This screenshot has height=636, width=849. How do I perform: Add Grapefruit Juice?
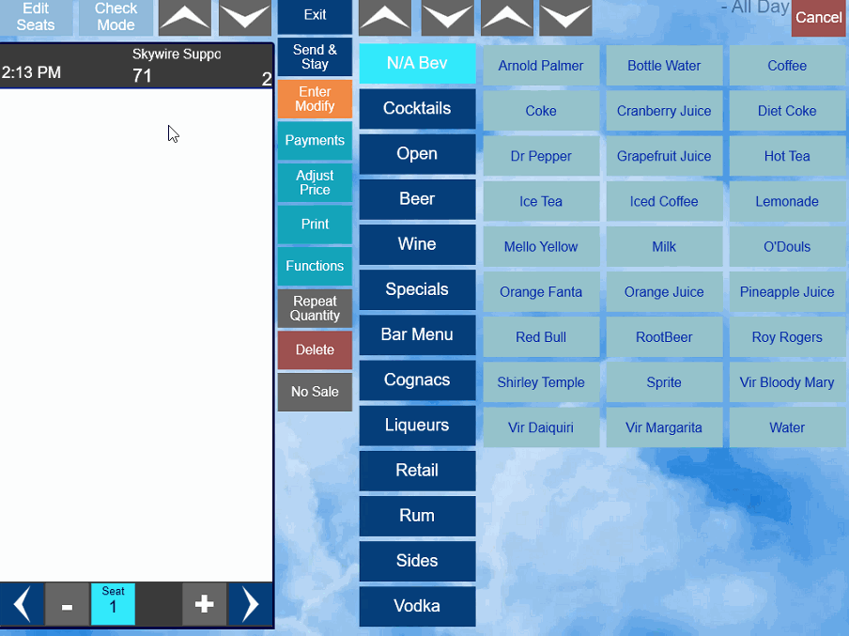coord(664,156)
